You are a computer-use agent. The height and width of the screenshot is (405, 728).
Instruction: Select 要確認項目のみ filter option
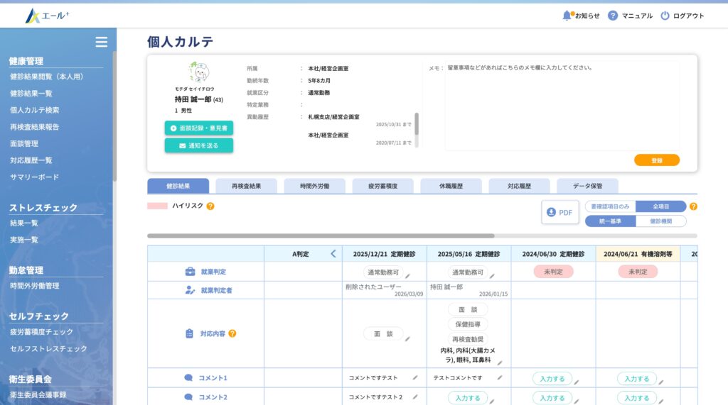point(610,206)
